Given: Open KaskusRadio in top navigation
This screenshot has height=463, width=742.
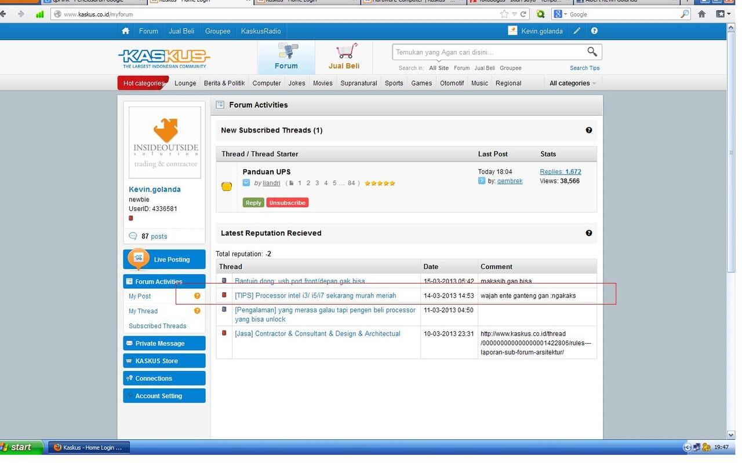Looking at the screenshot, I should click(261, 31).
